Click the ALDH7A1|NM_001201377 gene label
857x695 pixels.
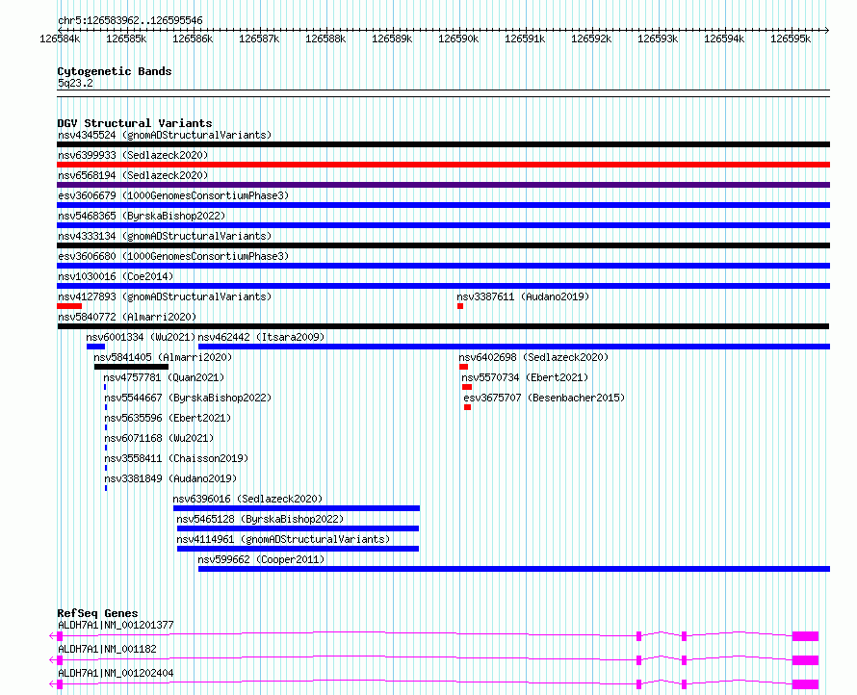116,625
